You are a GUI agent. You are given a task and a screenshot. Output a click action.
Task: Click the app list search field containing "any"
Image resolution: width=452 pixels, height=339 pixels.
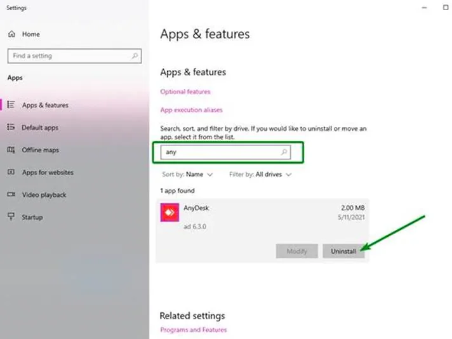[x=219, y=152]
